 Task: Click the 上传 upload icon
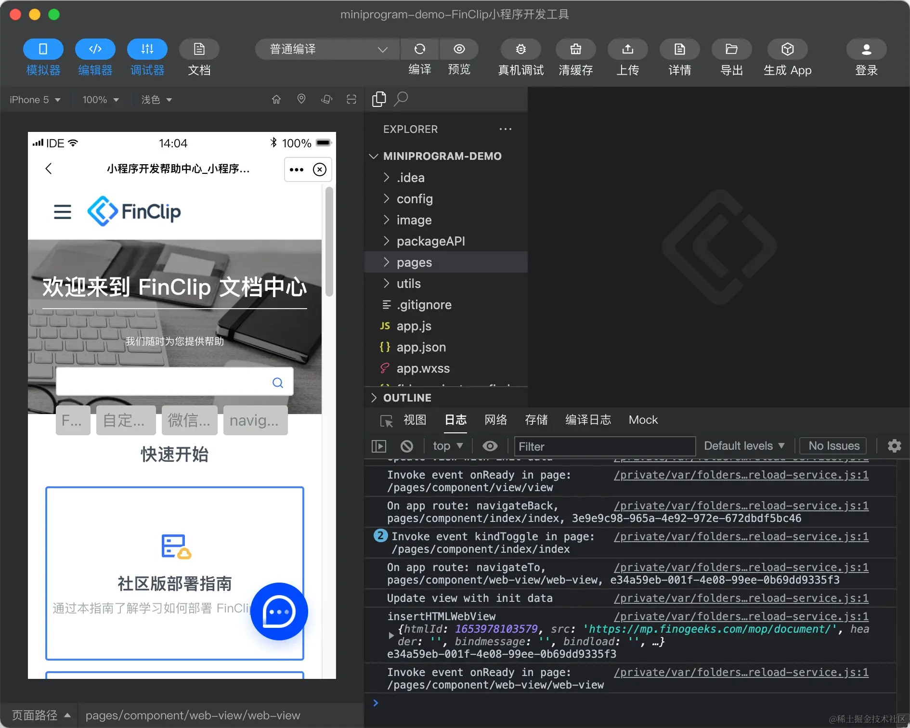[x=628, y=49]
